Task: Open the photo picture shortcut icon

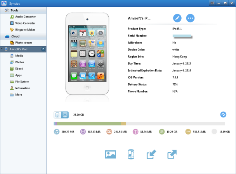Action: (x=111, y=155)
